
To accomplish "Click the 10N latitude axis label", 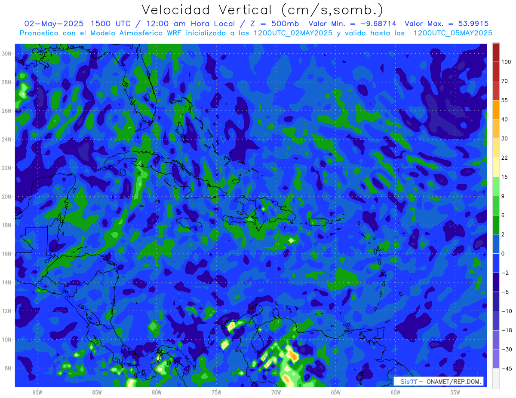I will pyautogui.click(x=6, y=340).
